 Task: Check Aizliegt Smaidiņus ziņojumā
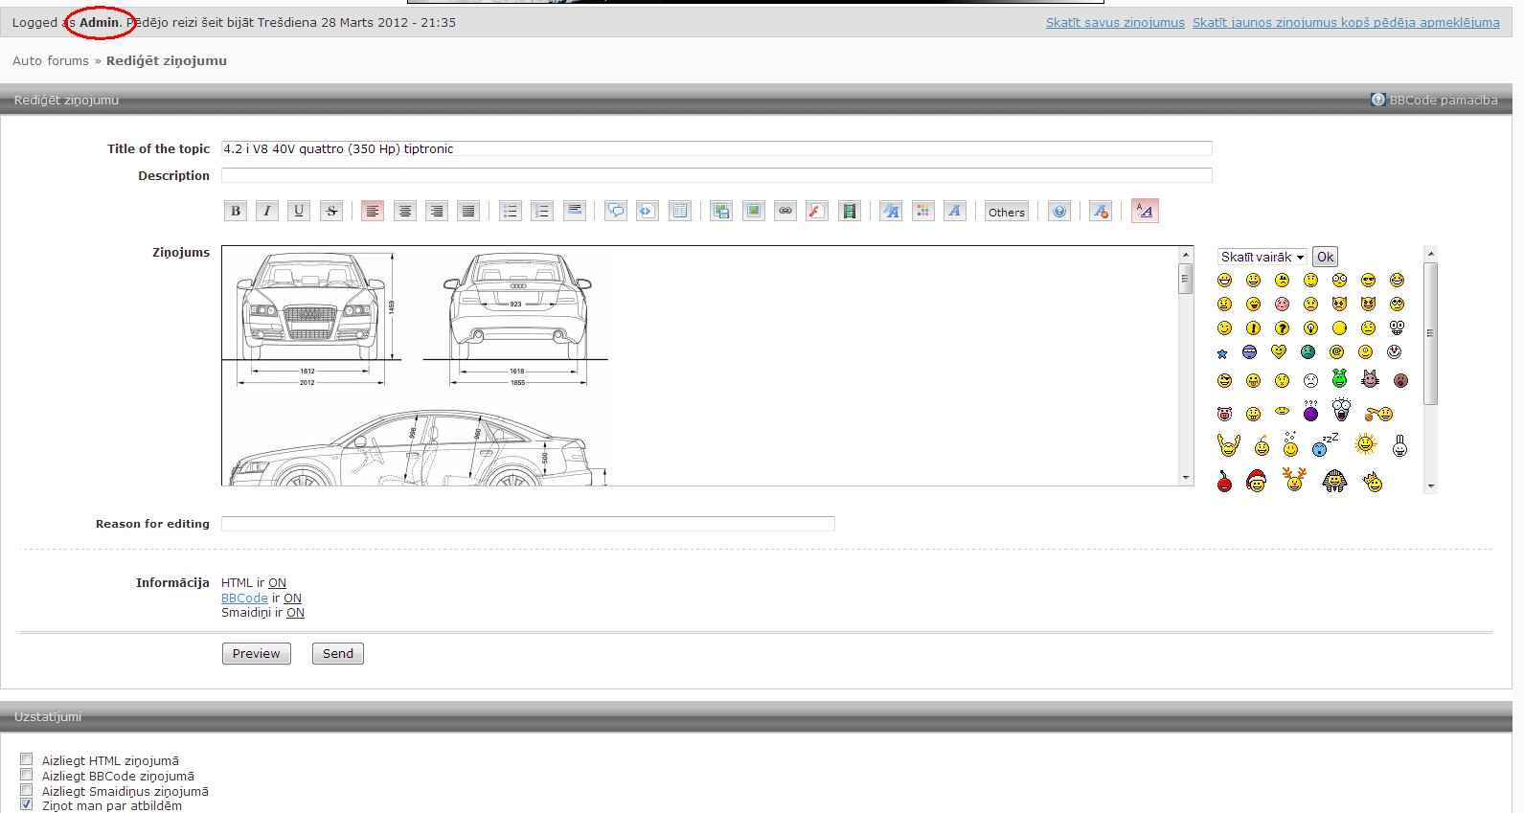coord(27,790)
